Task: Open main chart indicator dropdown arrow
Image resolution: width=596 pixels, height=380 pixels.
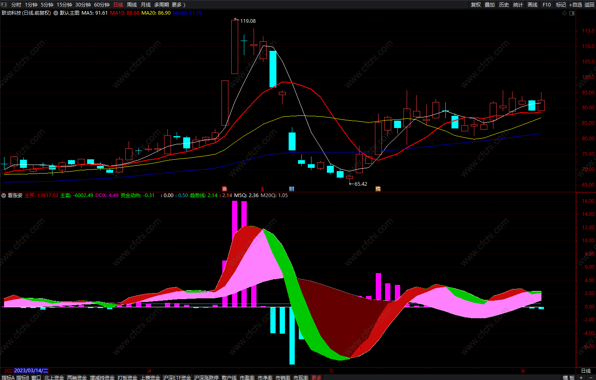Action: (56, 13)
